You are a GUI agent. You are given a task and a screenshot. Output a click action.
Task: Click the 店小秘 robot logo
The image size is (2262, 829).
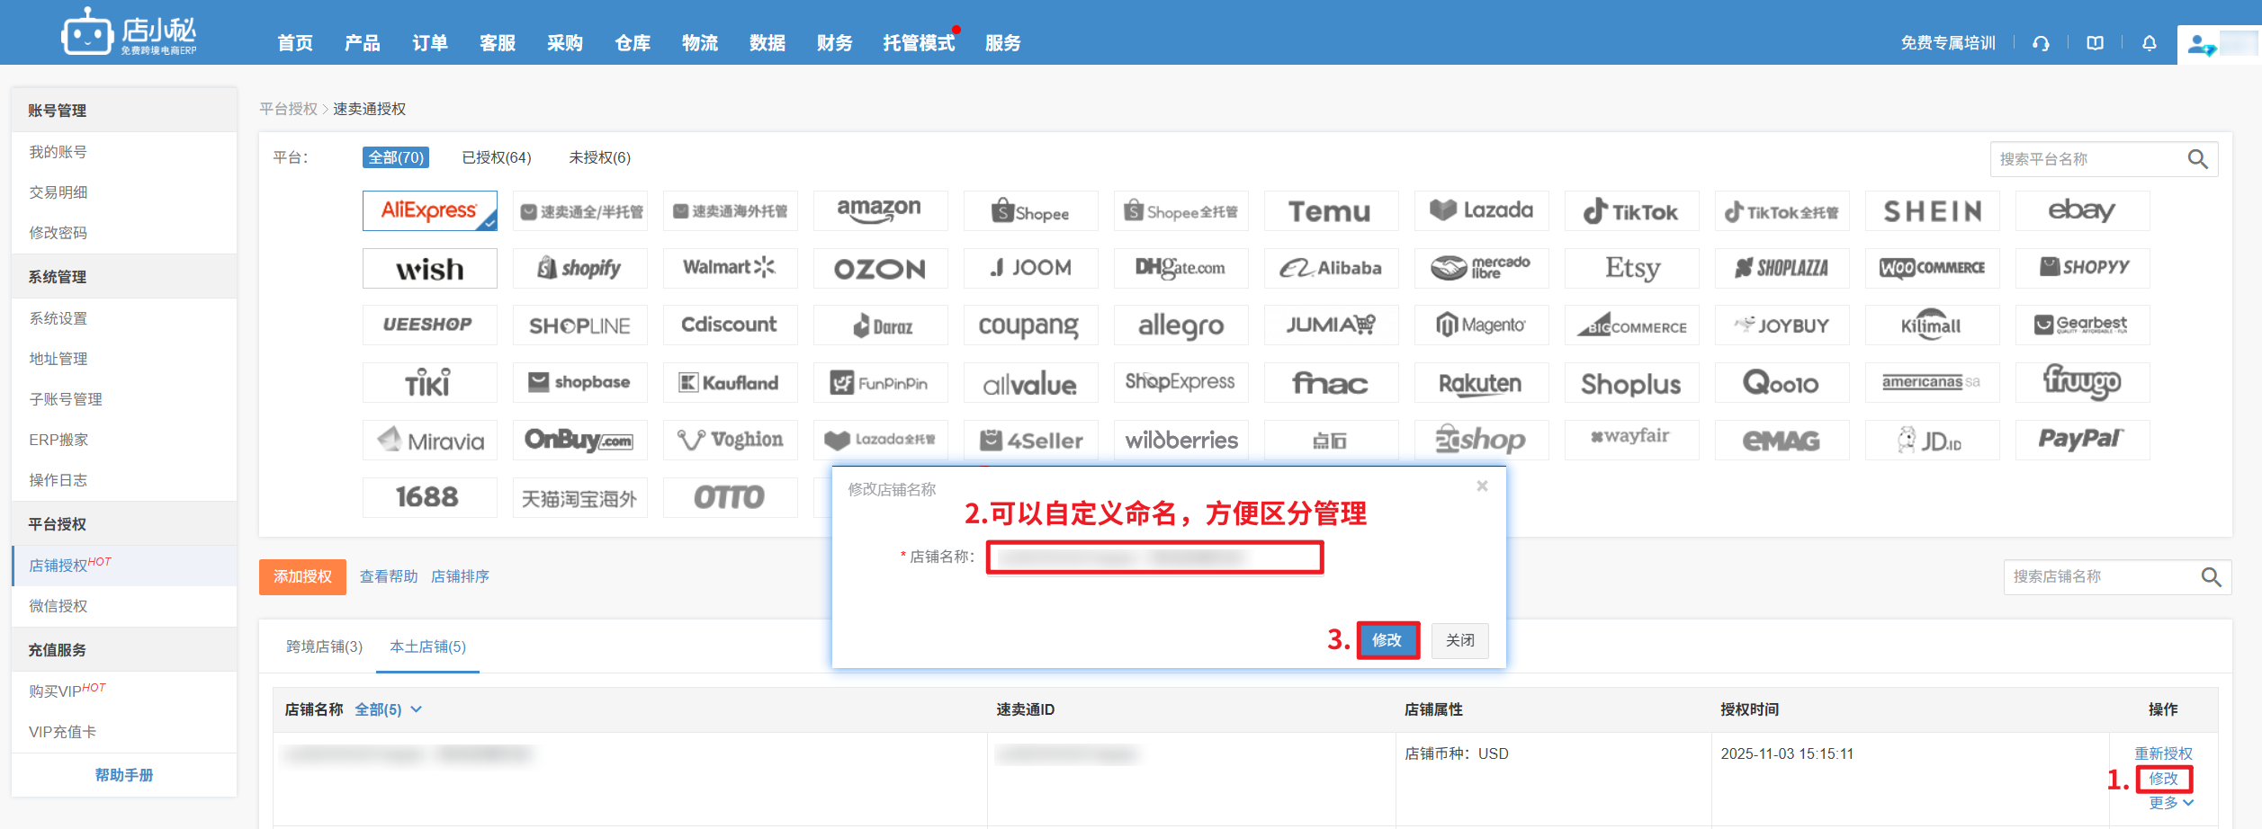click(129, 32)
